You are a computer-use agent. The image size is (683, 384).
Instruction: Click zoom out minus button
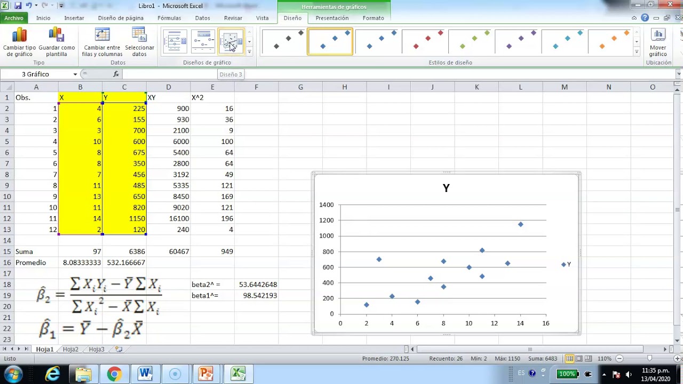pyautogui.click(x=619, y=359)
